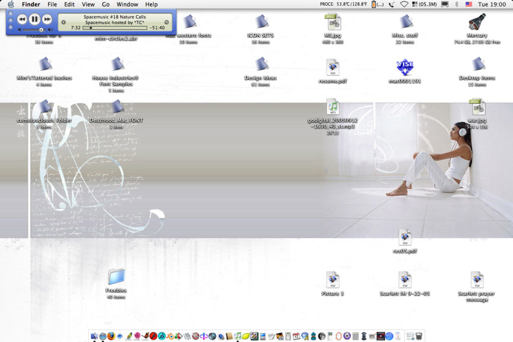513x342 pixels.
Task: Click the phone menu bar icon
Action: [392, 4]
